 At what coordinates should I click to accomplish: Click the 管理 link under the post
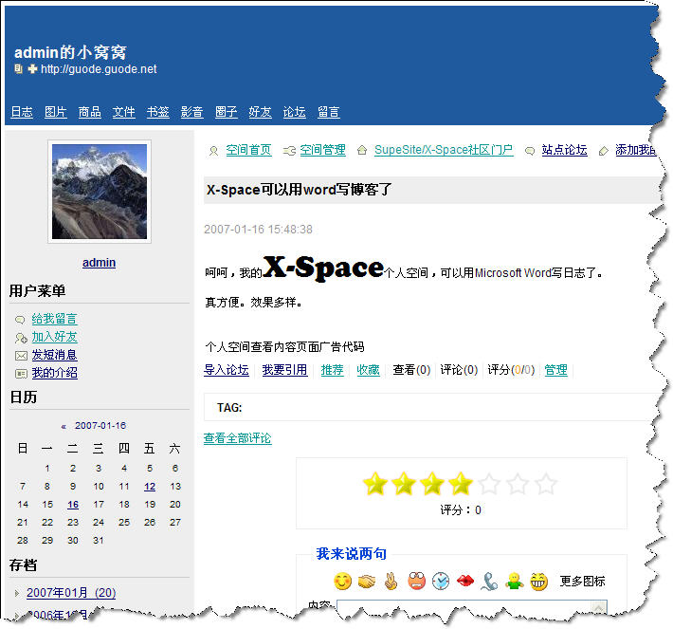555,370
